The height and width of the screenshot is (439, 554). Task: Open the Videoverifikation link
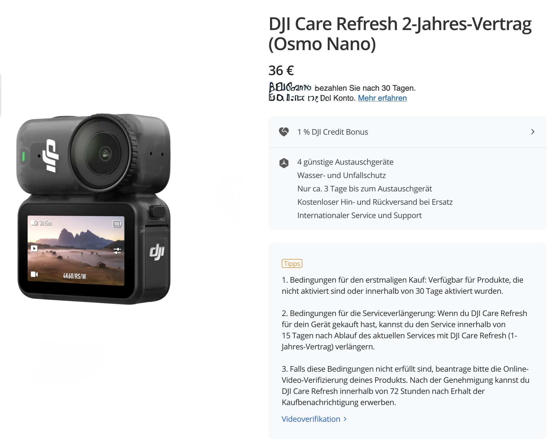311,419
